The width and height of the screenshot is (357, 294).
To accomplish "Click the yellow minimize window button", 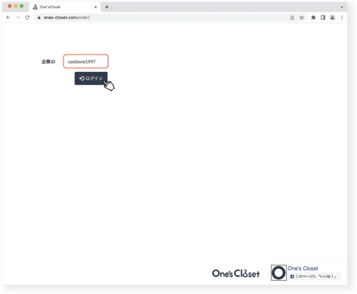I will pyautogui.click(x=15, y=6).
